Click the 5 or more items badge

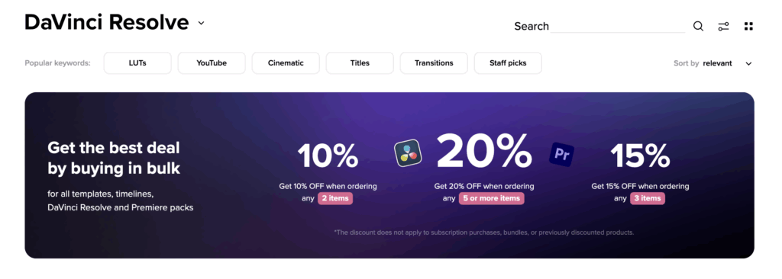[491, 198]
